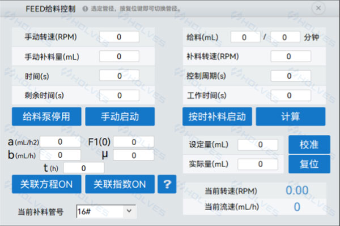Click the F1(0) parameter input field

[134, 142]
